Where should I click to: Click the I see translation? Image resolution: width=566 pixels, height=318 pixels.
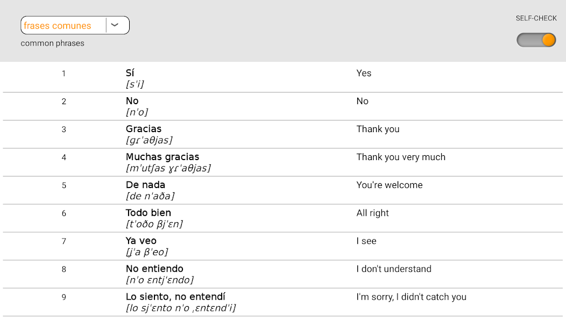(366, 241)
